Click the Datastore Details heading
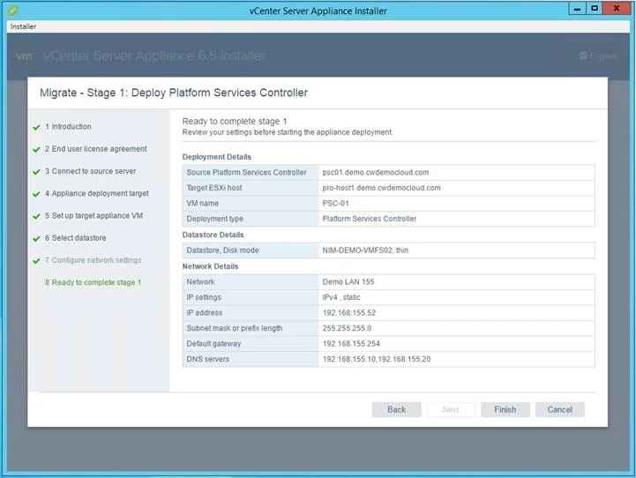The height and width of the screenshot is (478, 636). pyautogui.click(x=213, y=235)
